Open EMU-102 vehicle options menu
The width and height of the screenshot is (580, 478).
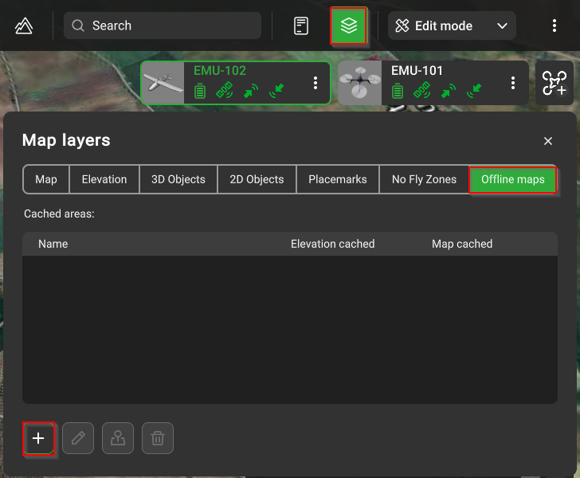pyautogui.click(x=315, y=83)
